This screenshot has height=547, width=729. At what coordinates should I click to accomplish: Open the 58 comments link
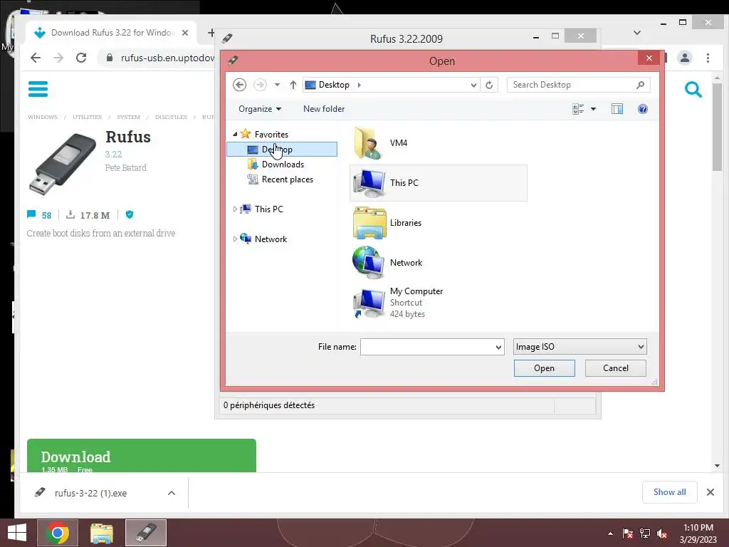40,215
